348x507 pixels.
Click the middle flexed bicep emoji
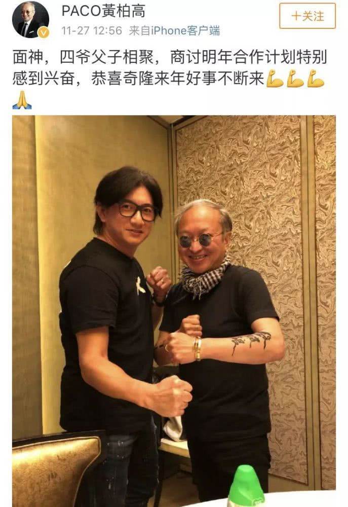click(295, 78)
